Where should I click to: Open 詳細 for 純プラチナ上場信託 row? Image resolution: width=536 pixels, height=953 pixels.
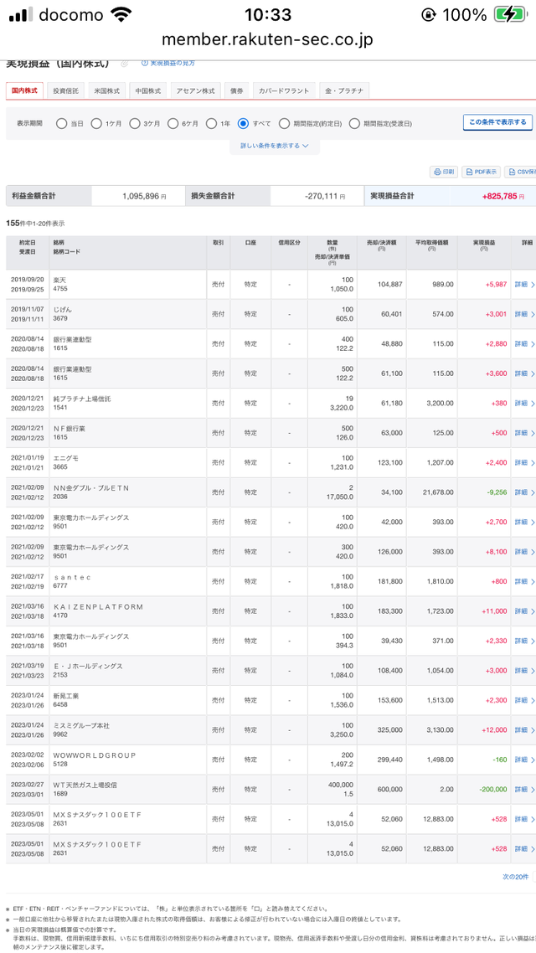pyautogui.click(x=524, y=404)
